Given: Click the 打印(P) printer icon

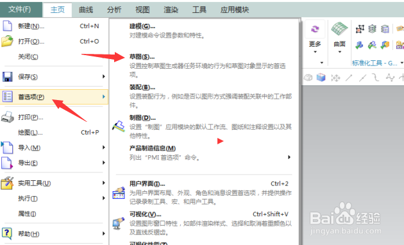Looking at the screenshot, I should point(7,117).
